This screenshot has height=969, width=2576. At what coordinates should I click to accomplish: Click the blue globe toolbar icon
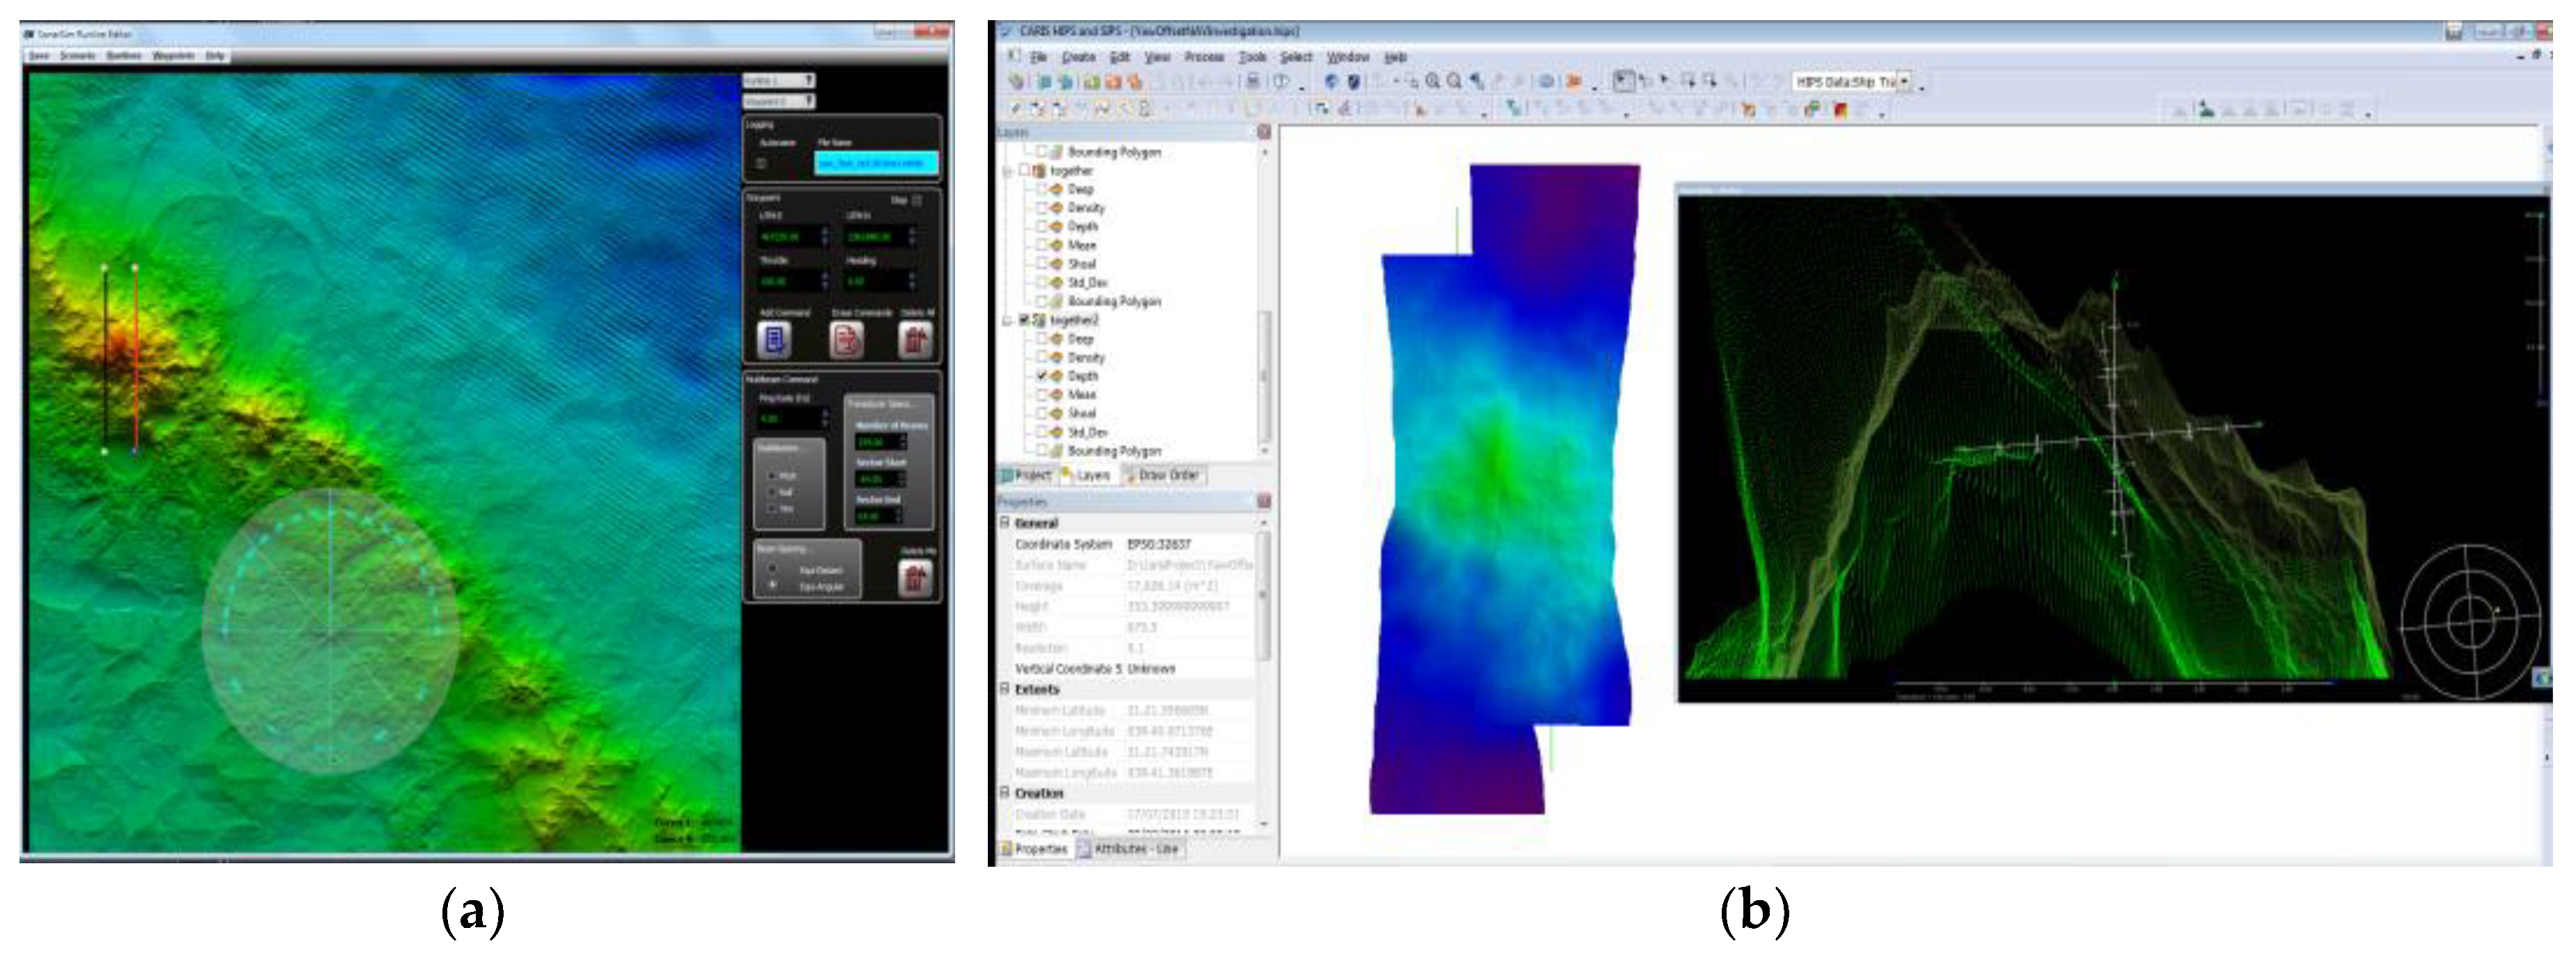click(1331, 82)
